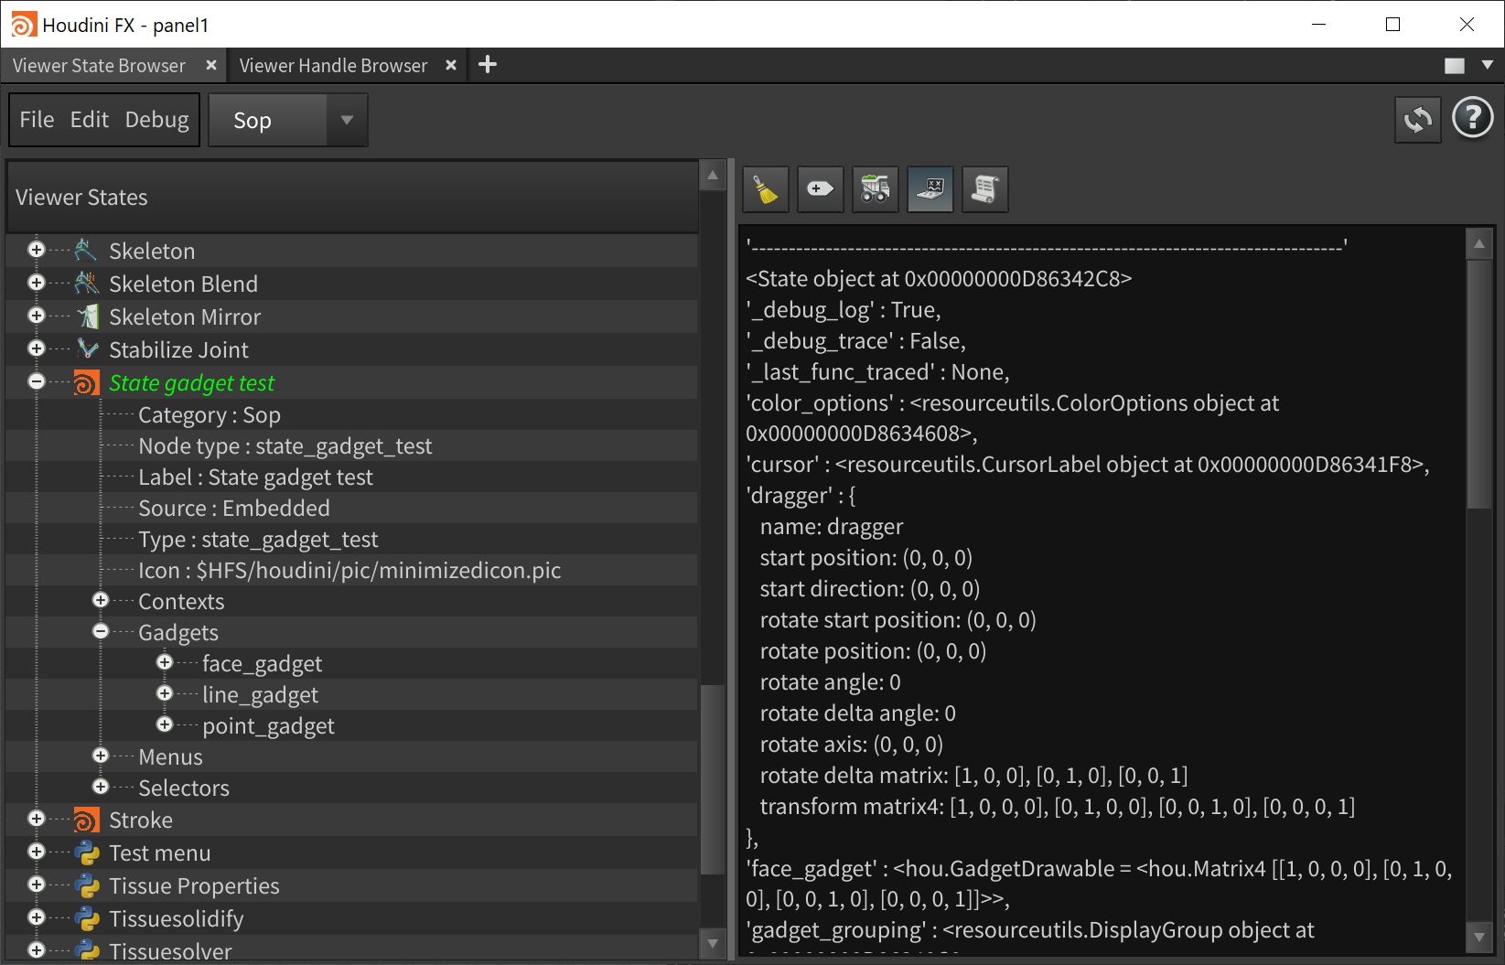Toggle the crashed laptop debug icon
Viewport: 1505px width, 965px height.
[x=930, y=189]
